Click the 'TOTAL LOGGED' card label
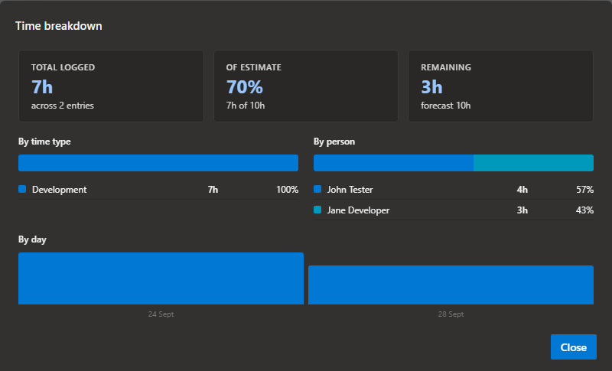Screen dimensions: 612x371 (63, 67)
